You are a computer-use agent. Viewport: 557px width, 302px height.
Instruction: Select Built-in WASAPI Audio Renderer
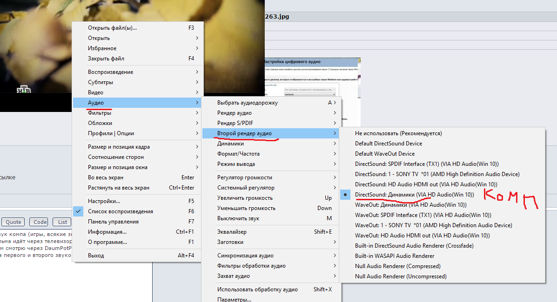coord(442,256)
